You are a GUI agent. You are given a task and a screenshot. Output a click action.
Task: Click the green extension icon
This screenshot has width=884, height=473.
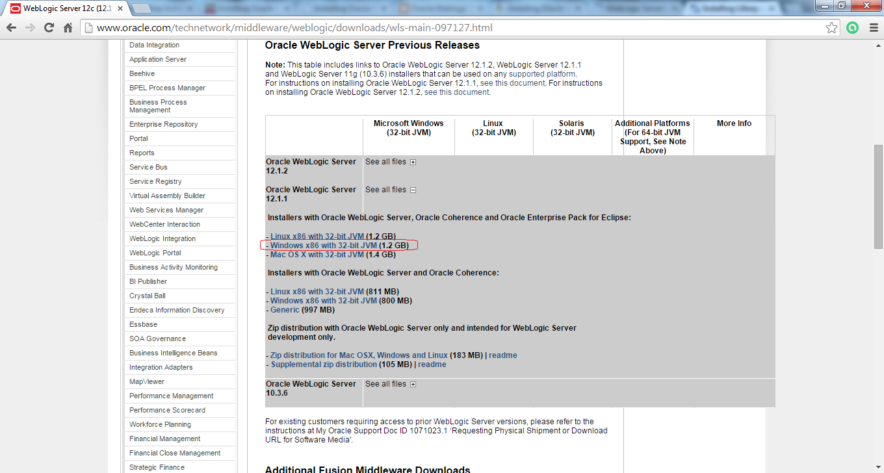click(852, 27)
